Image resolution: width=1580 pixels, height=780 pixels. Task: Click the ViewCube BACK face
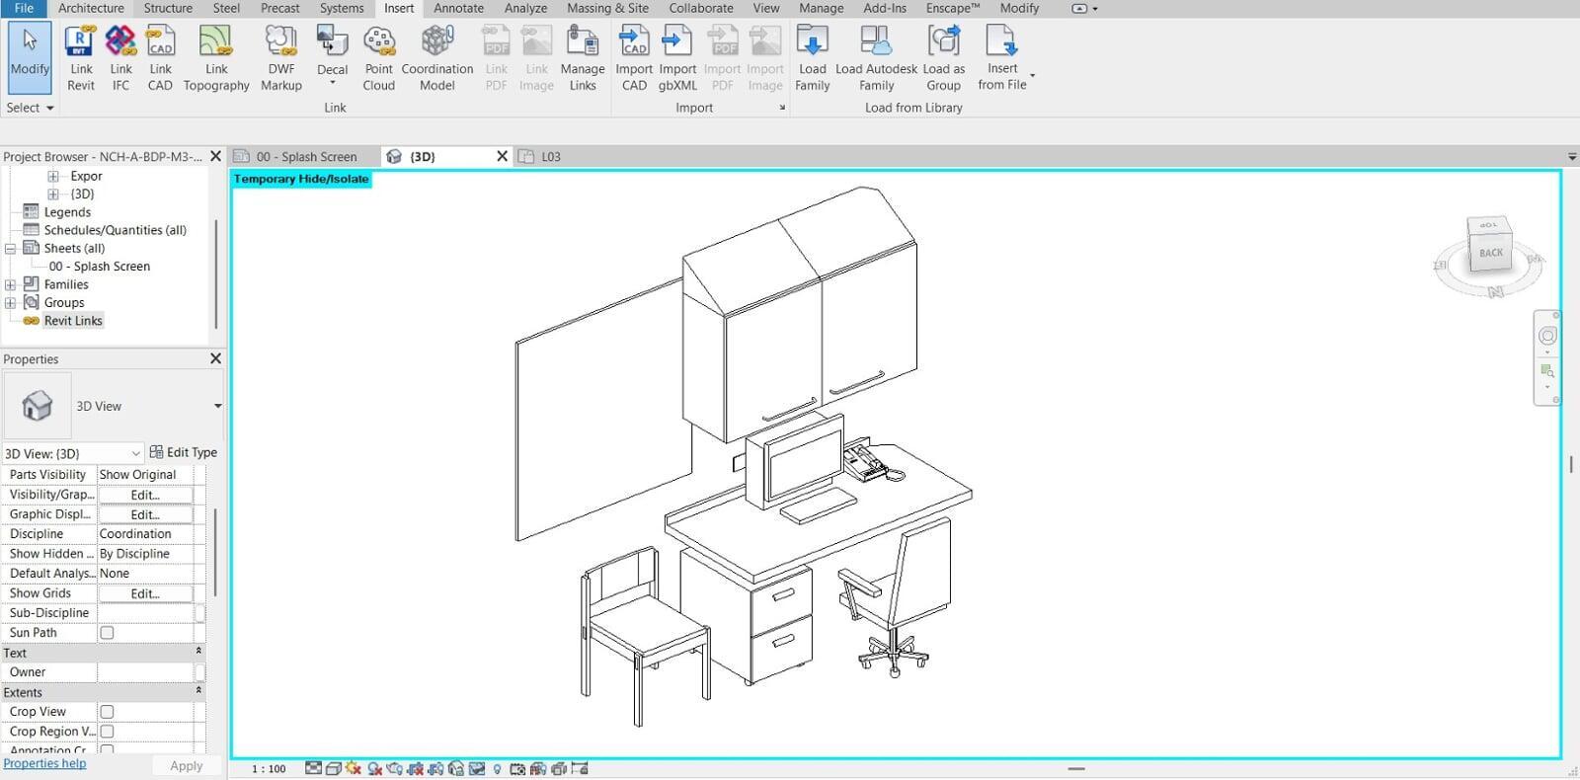pos(1490,253)
